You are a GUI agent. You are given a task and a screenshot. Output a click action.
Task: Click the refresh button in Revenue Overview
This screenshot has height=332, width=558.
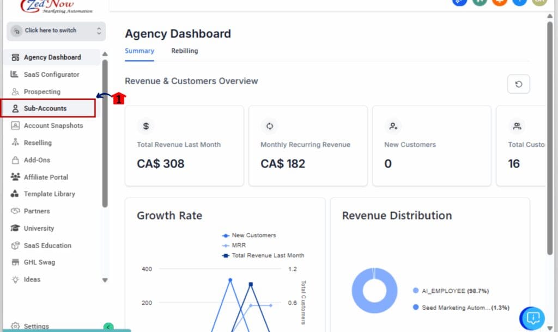tap(518, 84)
